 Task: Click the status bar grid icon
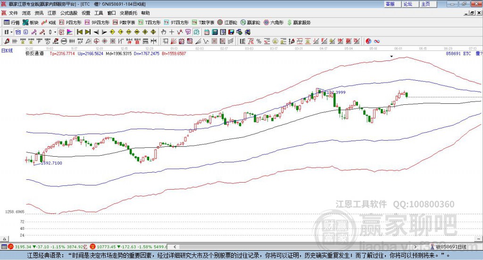tap(4, 247)
